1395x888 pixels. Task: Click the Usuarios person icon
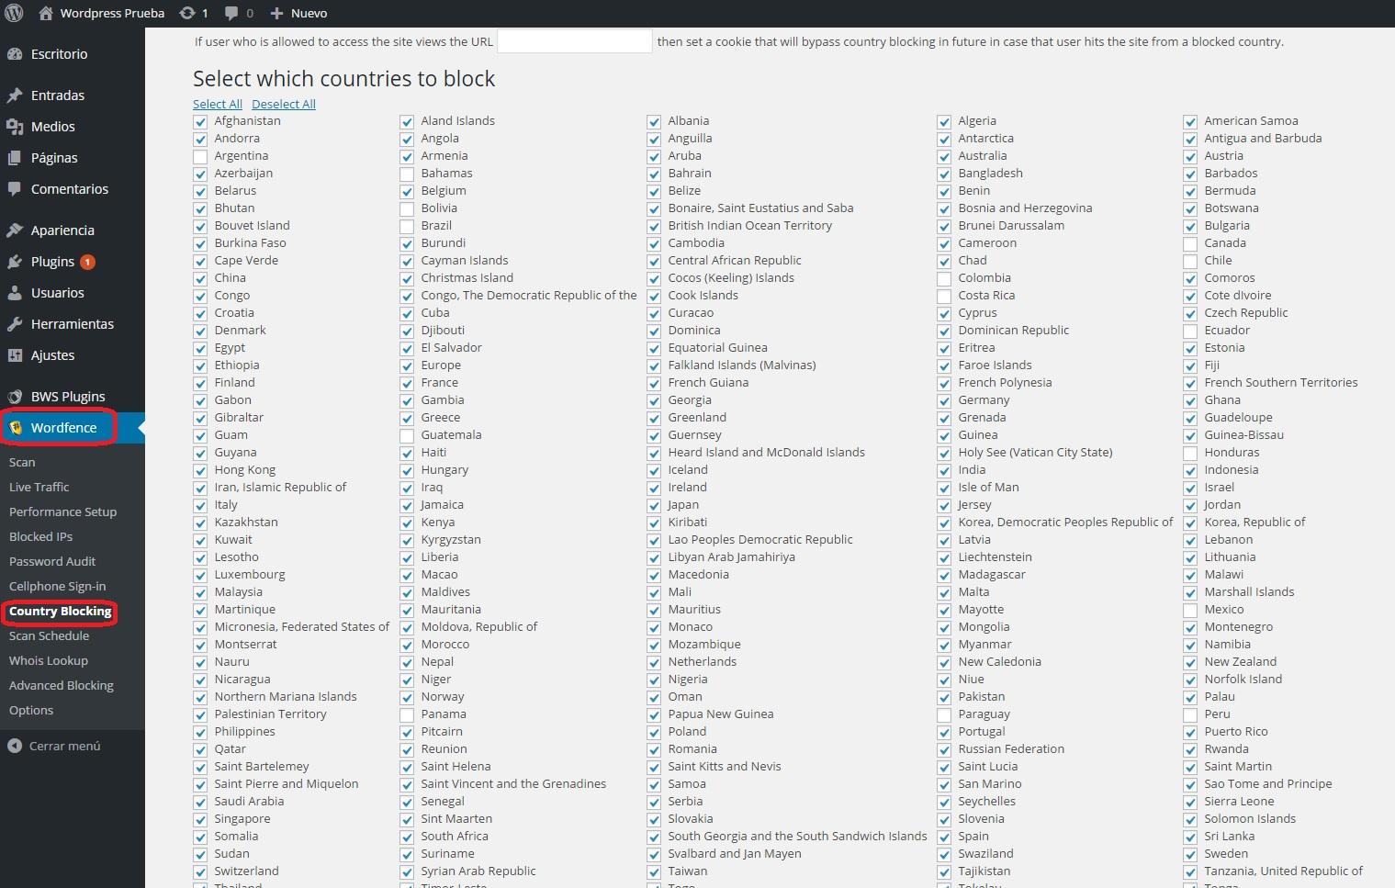click(15, 293)
